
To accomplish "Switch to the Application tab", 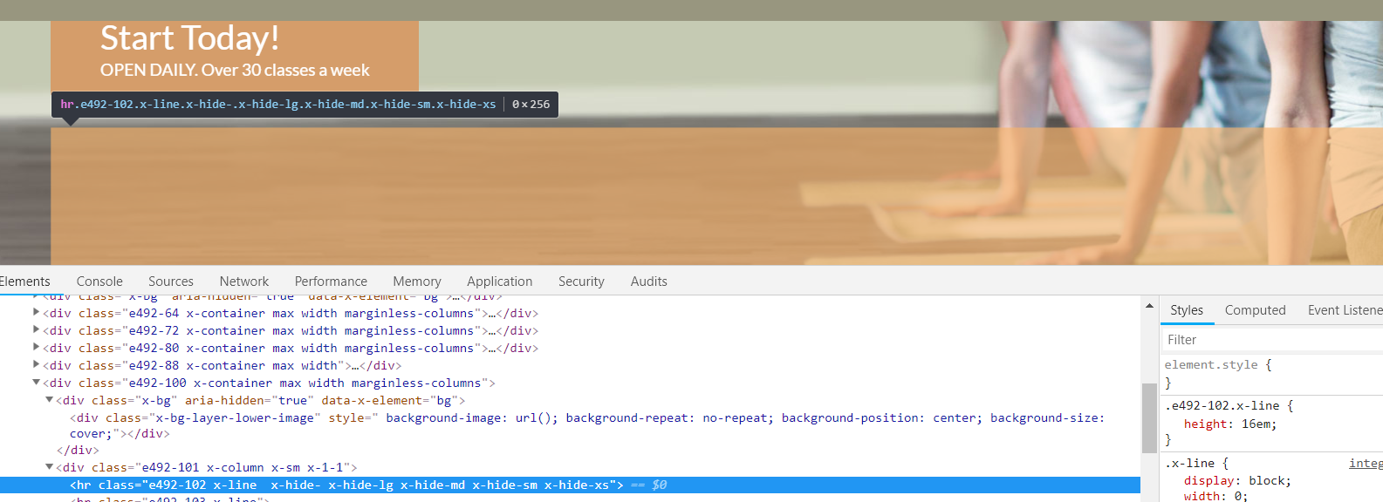I will pyautogui.click(x=499, y=282).
